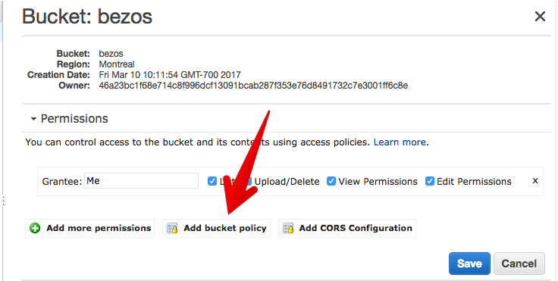
Task: Uncheck the Edit Permissions checkbox
Action: point(430,181)
